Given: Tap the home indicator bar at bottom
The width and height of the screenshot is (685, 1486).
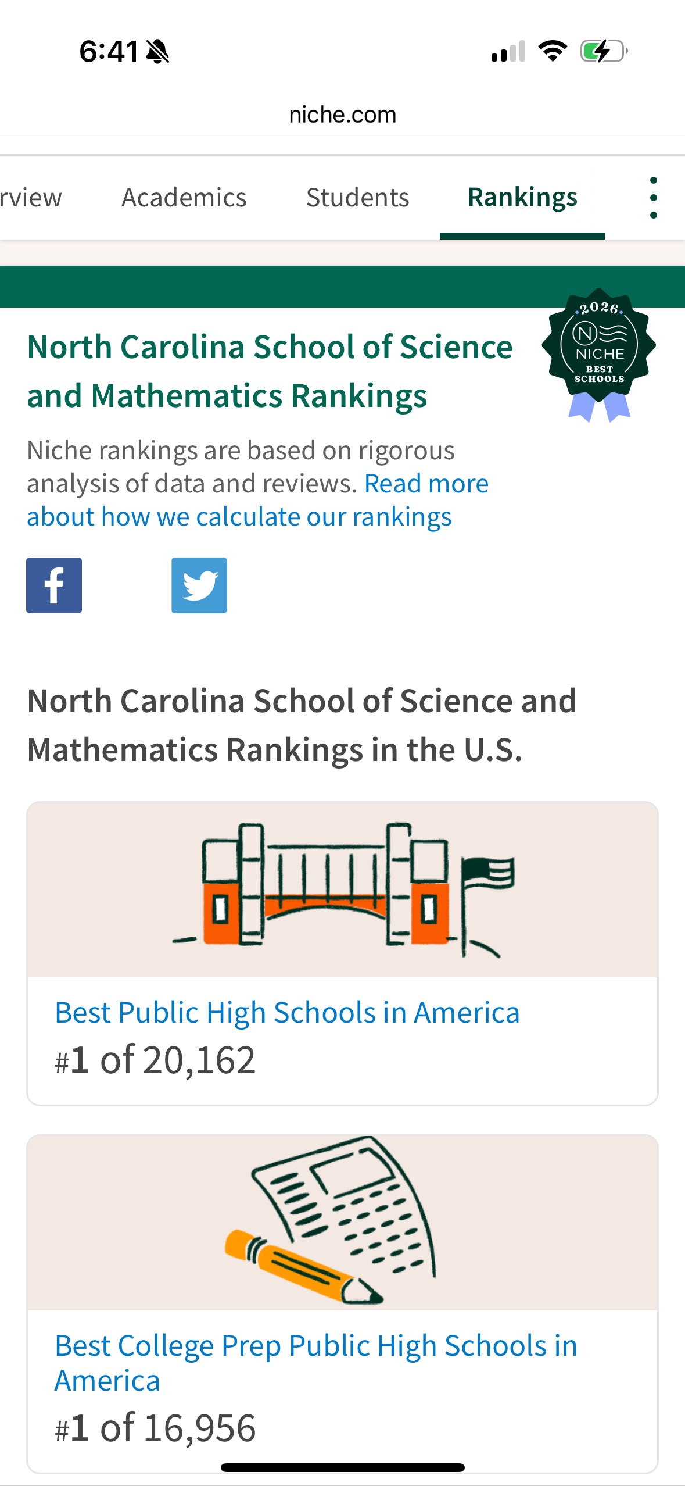Looking at the screenshot, I should 343,1467.
